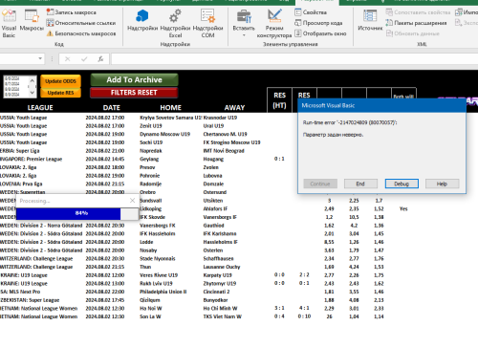The height and width of the screenshot is (347, 478).
Task: Toggle Относительные ссылки mode
Action: point(81,23)
